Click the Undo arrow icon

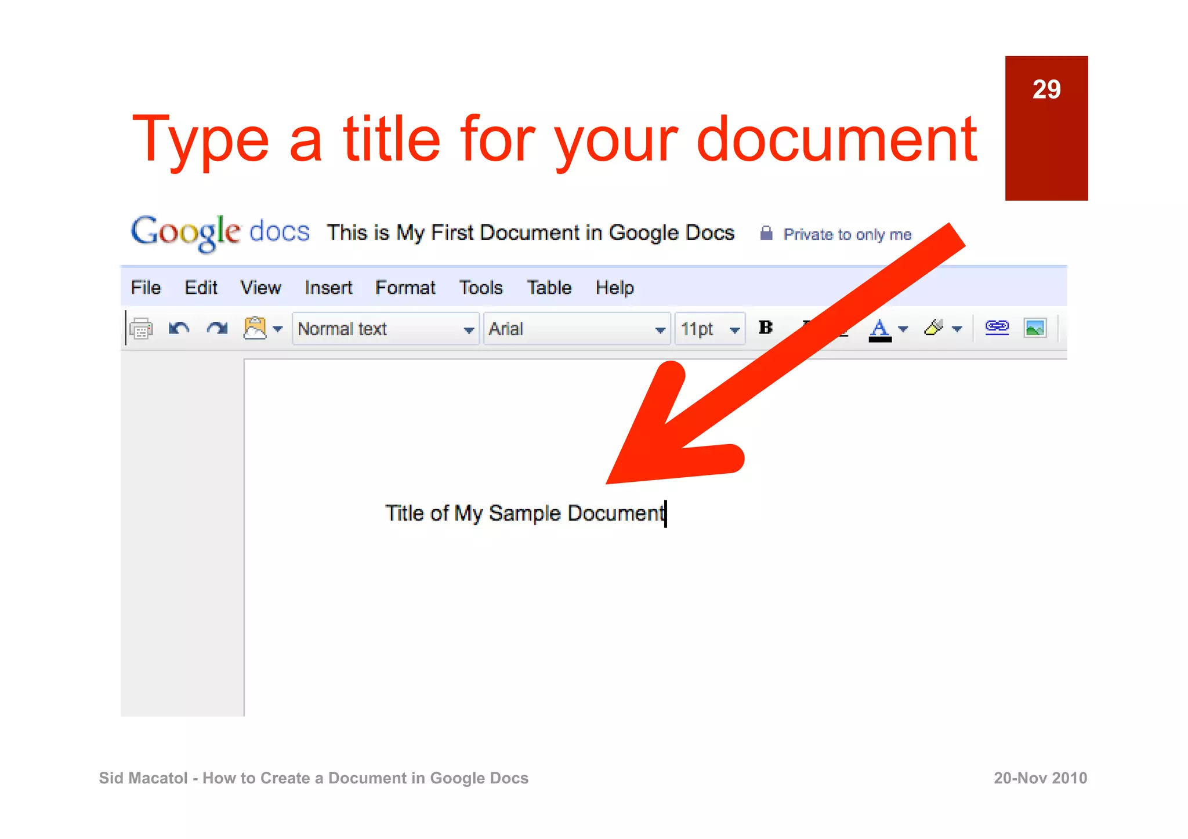179,329
